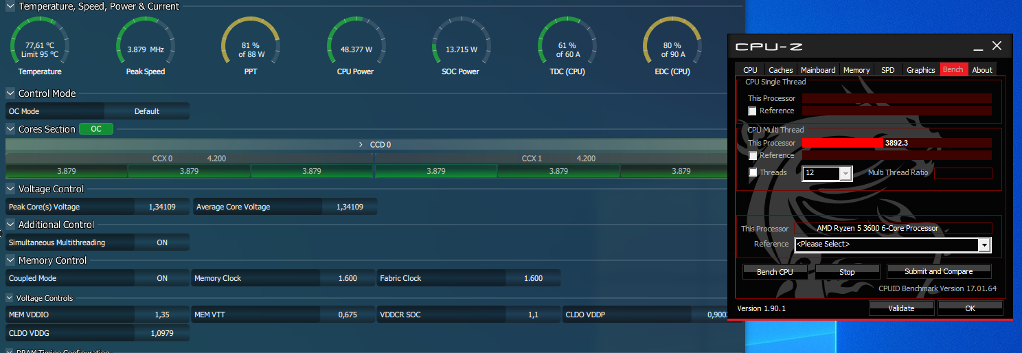
Task: Enable the Threads checkbox
Action: click(x=753, y=173)
